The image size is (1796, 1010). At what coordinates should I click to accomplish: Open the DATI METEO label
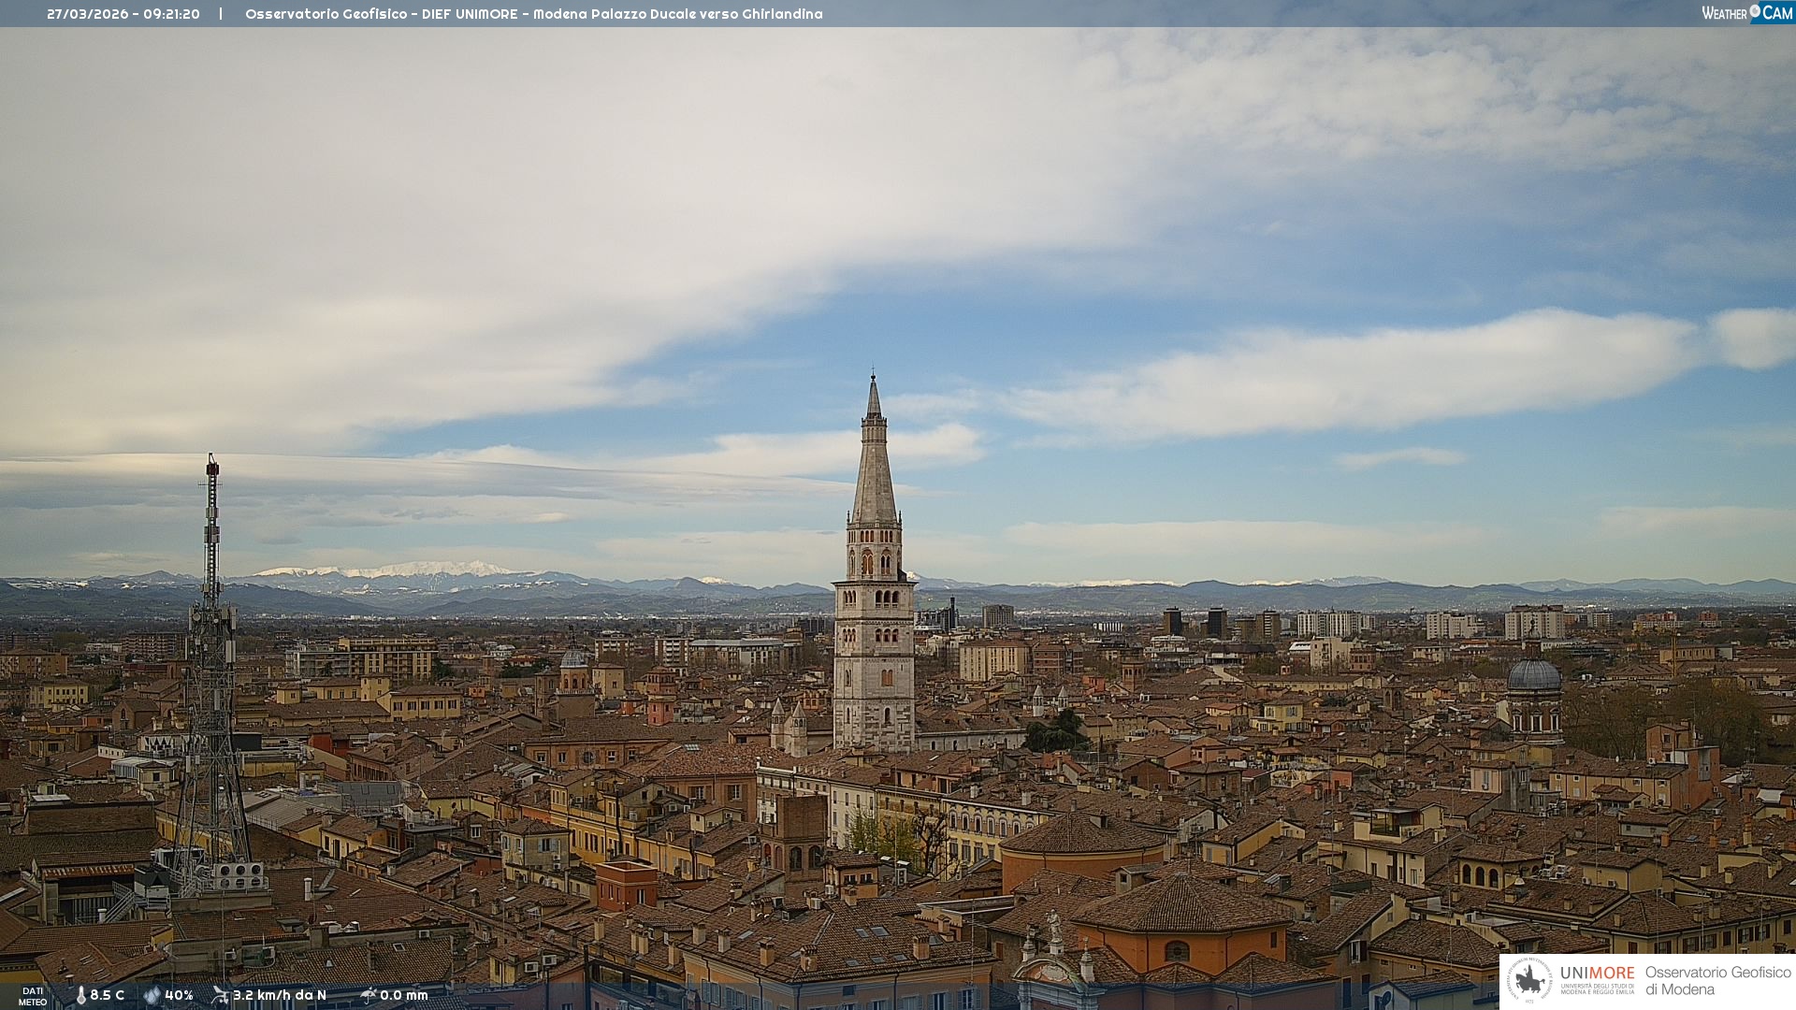(33, 996)
